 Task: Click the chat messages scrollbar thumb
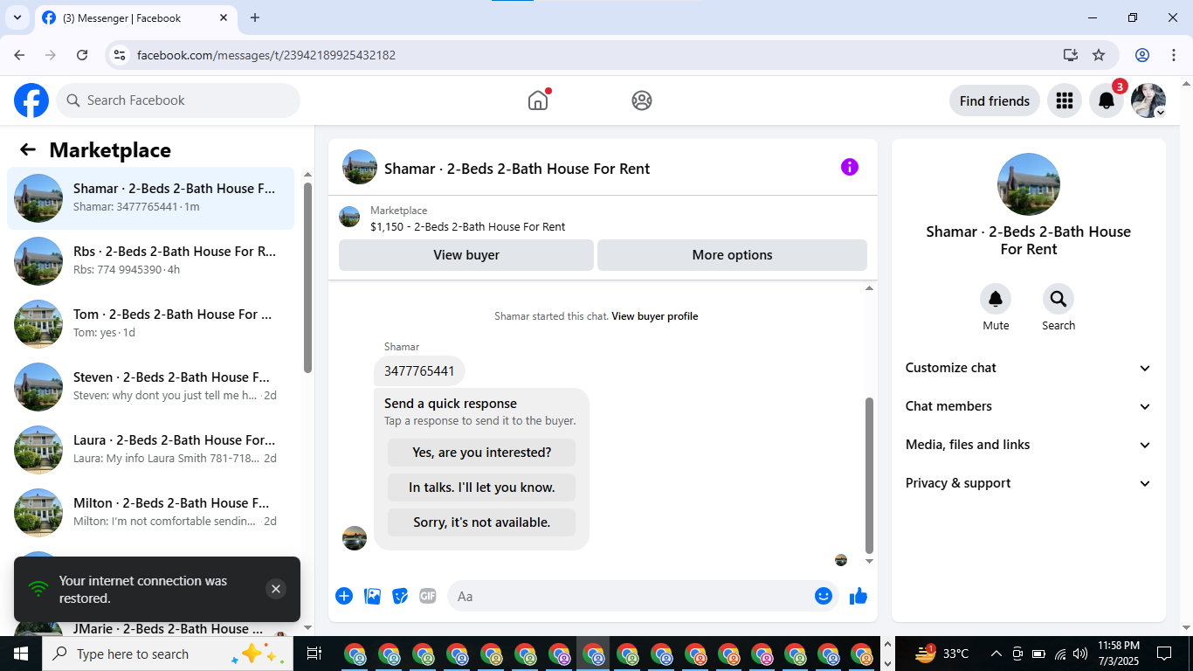(x=869, y=475)
